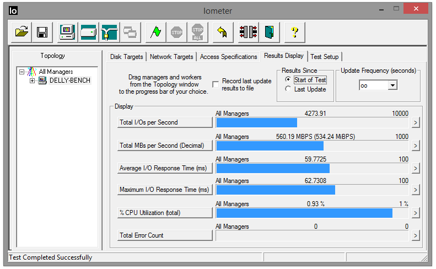Open the Average I/O Response Time arrow
Image resolution: width=436 pixels, height=269 pixels.
tap(416, 168)
